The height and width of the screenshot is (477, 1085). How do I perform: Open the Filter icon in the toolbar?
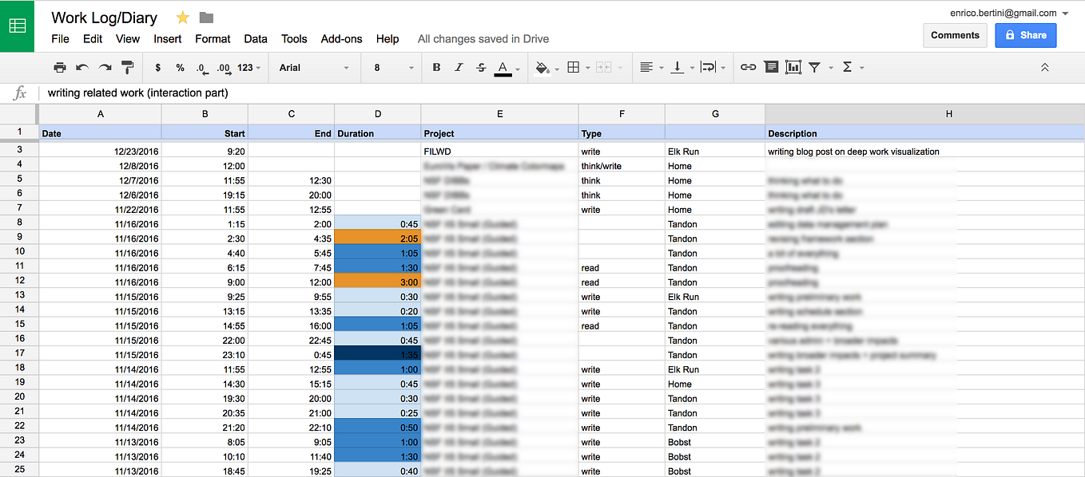click(816, 68)
